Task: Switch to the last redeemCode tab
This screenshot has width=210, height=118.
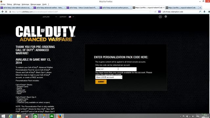Action: tap(182, 8)
